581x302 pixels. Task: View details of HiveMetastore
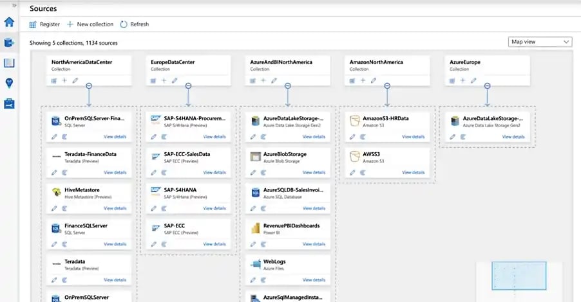[115, 208]
